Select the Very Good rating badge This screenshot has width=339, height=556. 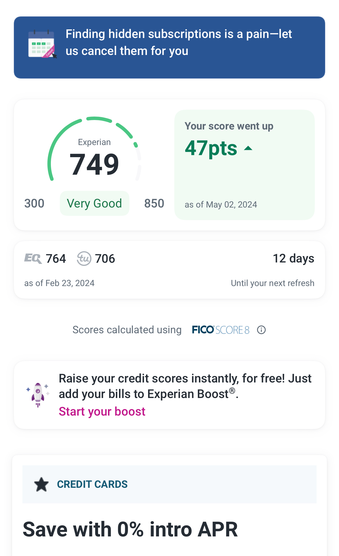94,203
